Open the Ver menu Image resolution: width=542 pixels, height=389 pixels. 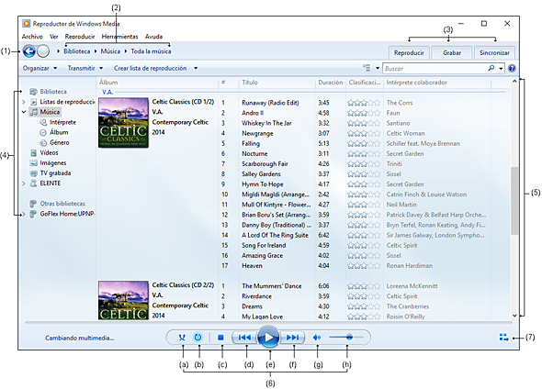tap(53, 37)
